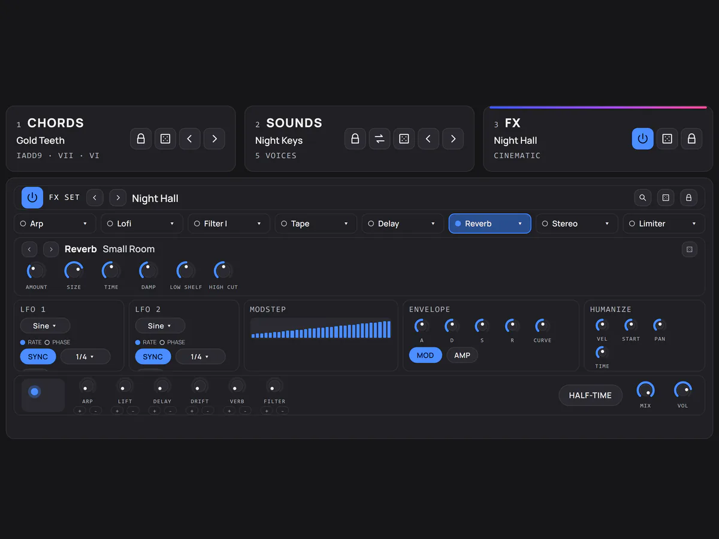Viewport: 719px width, 539px height.
Task: Toggle the FX SET power button
Action: (32, 198)
